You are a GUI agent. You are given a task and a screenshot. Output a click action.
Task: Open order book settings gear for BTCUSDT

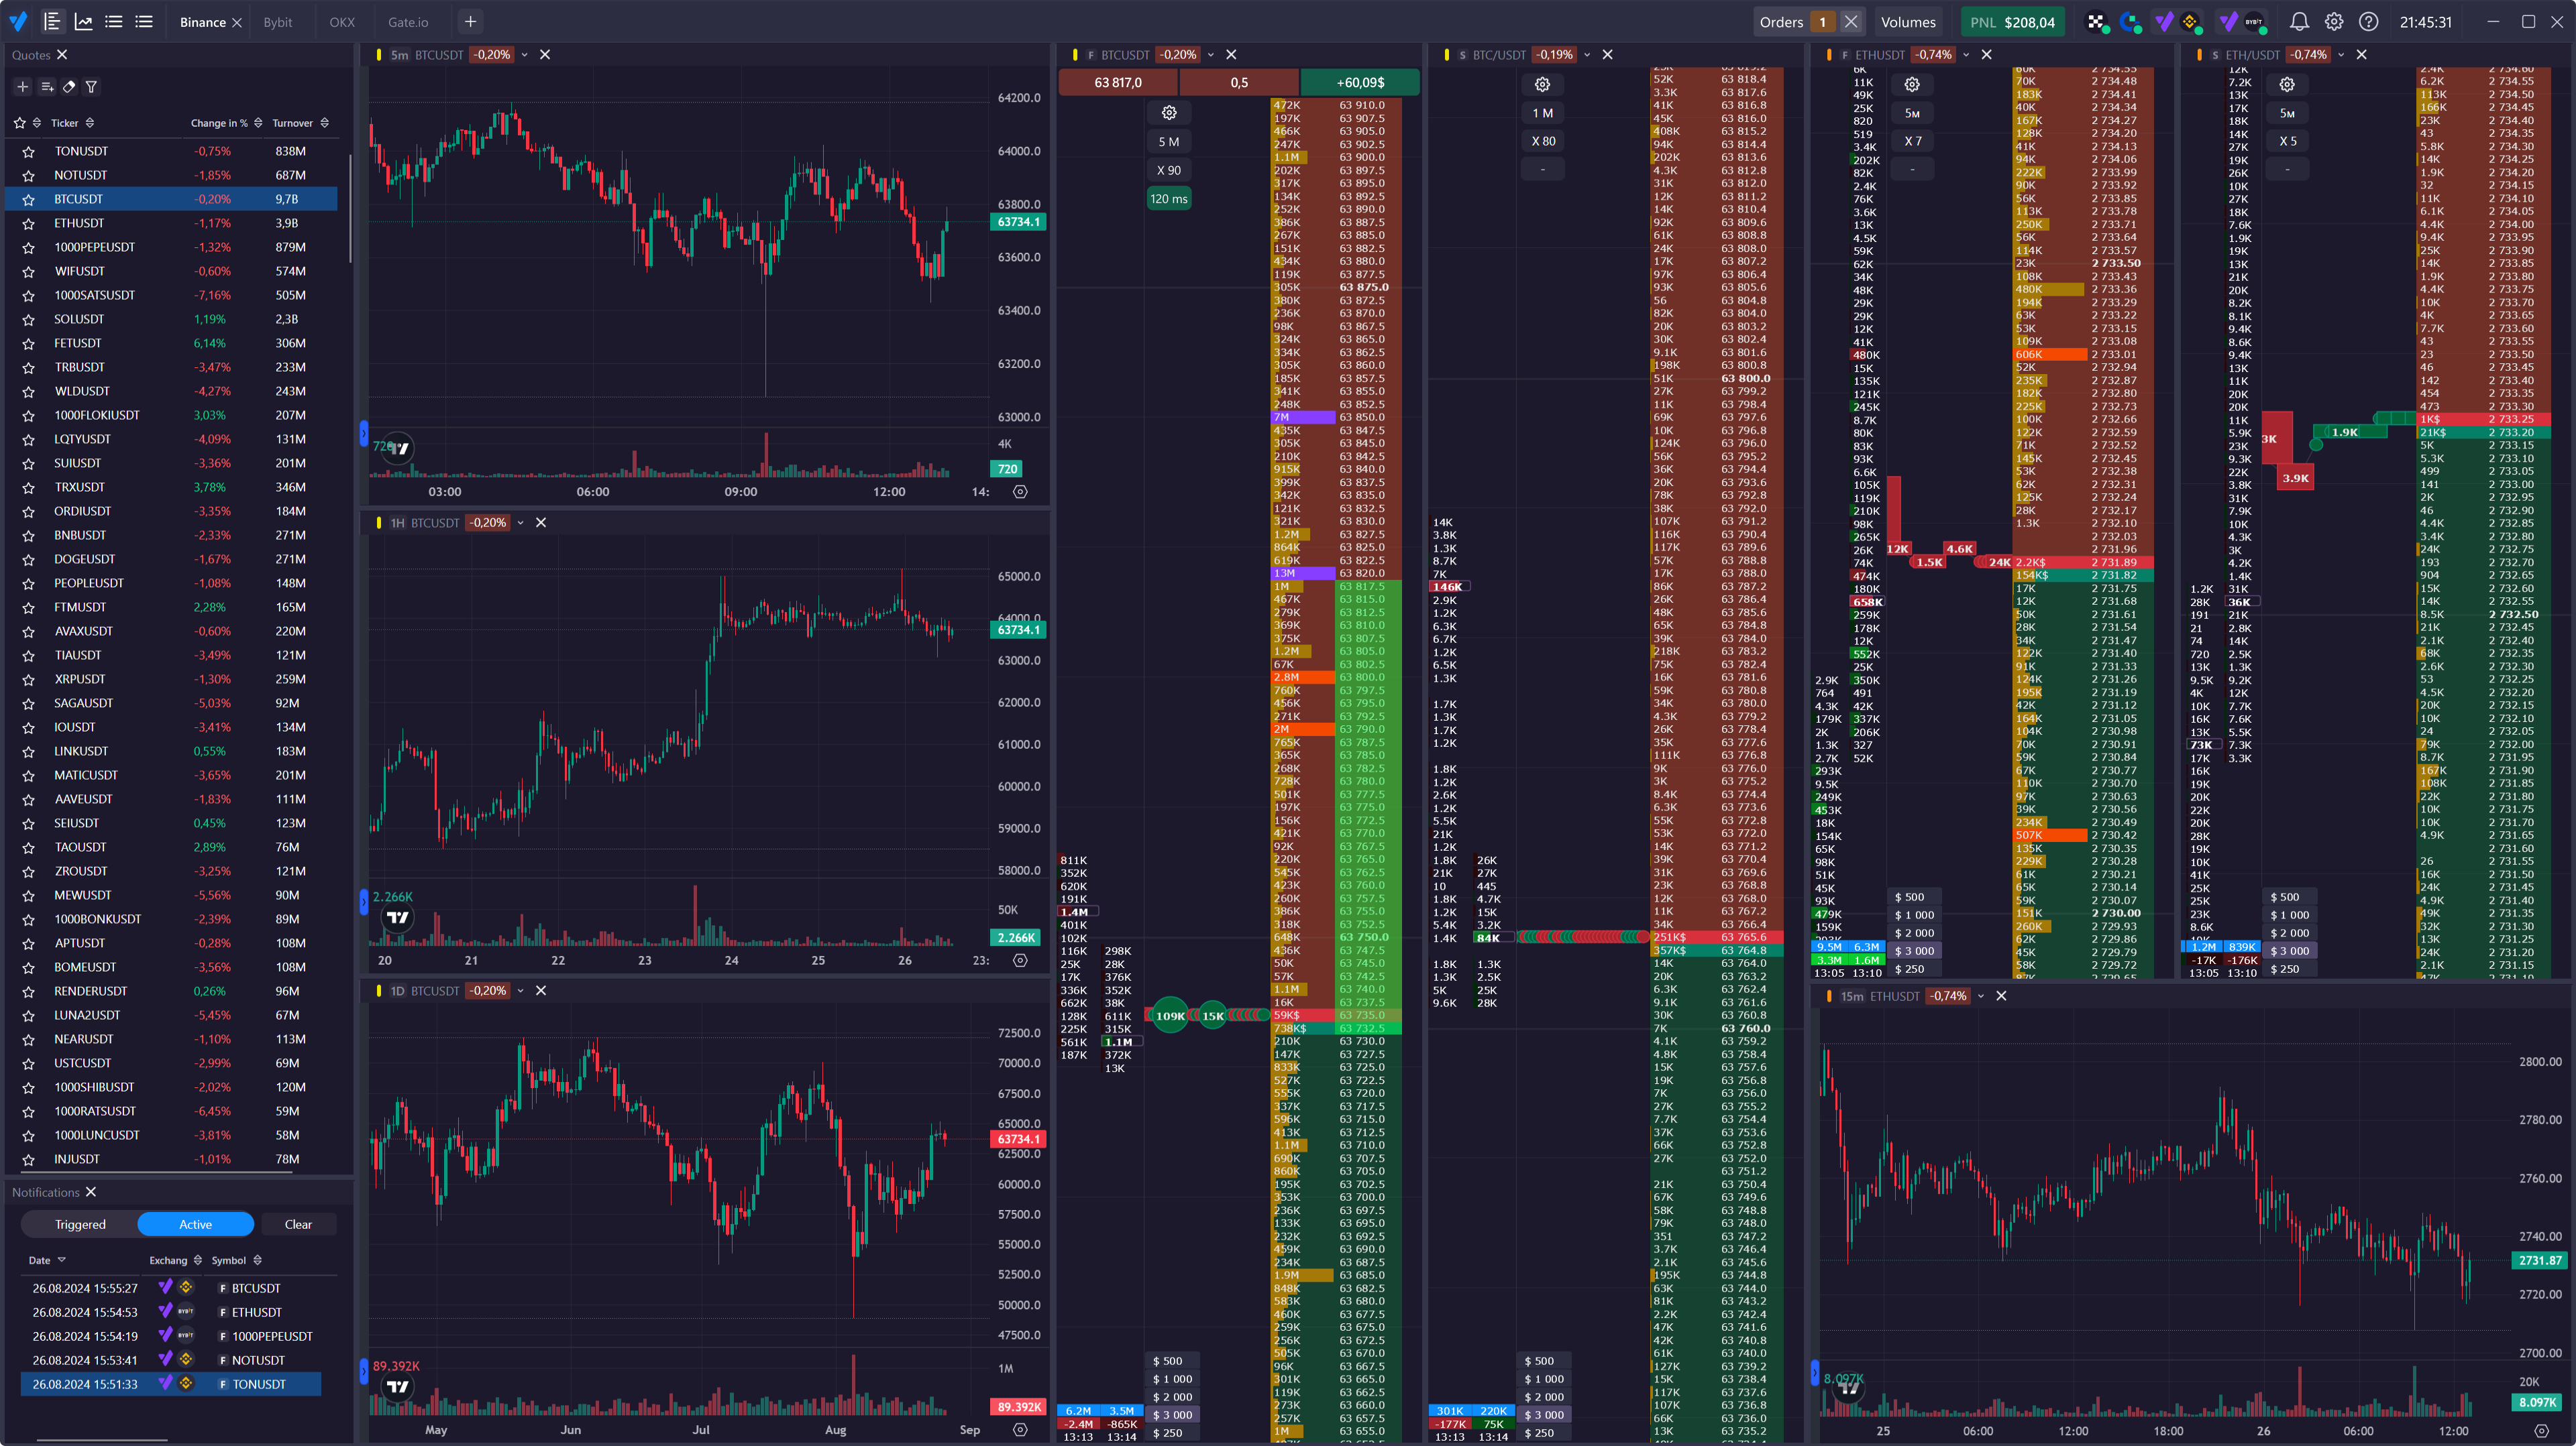pyautogui.click(x=1169, y=113)
